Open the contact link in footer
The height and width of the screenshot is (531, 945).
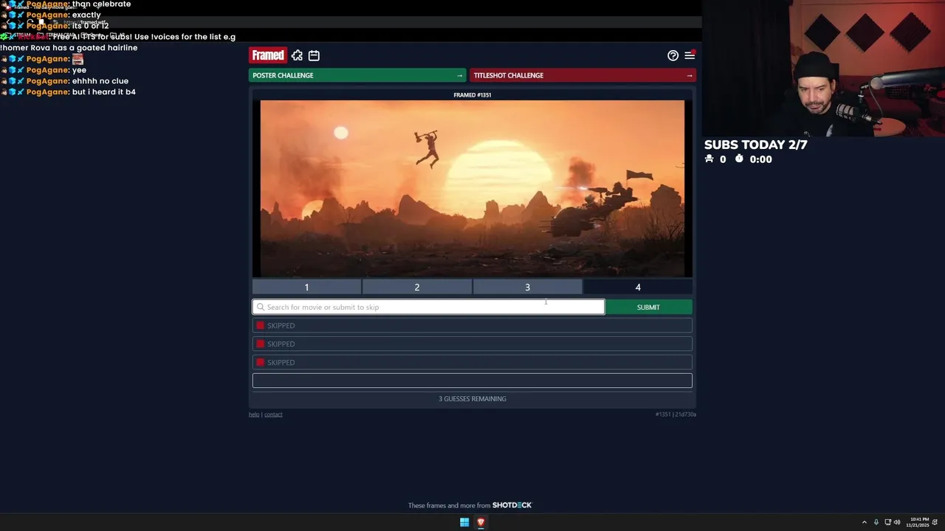pyautogui.click(x=273, y=414)
